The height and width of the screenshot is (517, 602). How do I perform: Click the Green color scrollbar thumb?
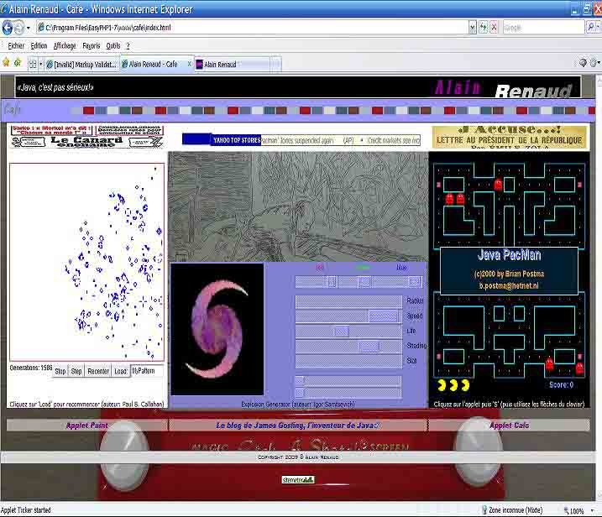click(x=364, y=282)
